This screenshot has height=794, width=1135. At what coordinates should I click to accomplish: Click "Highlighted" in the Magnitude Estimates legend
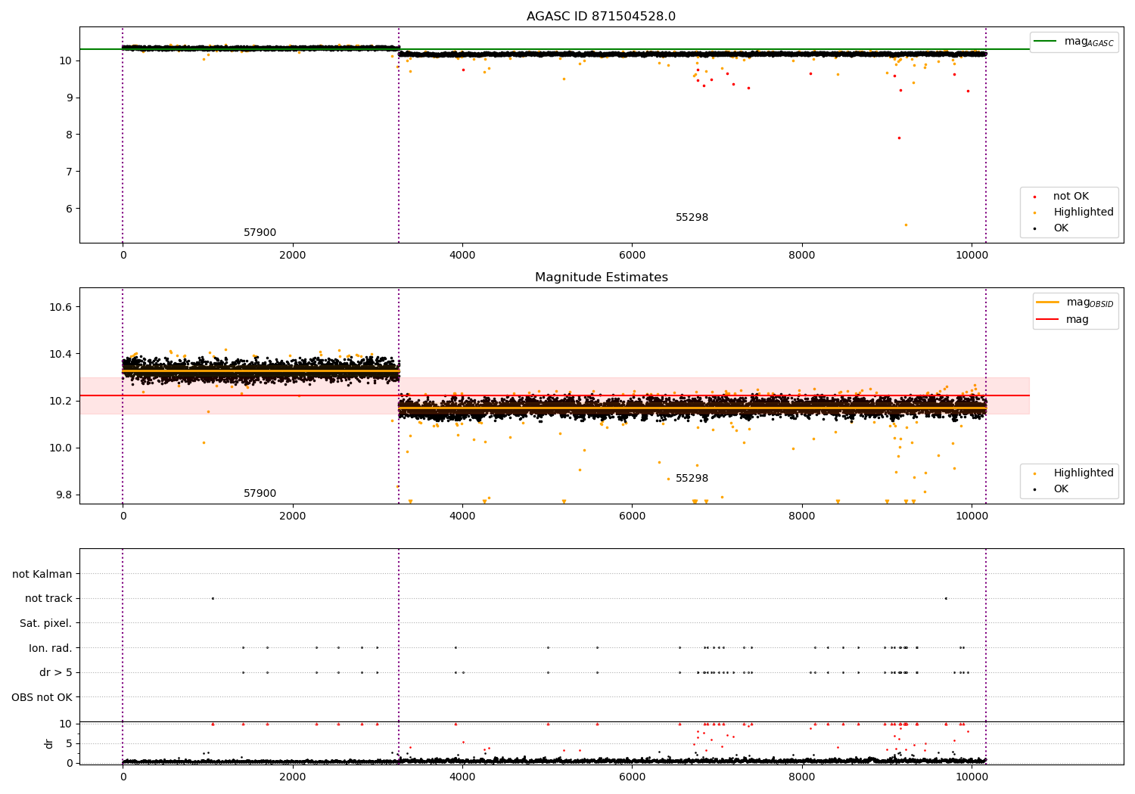1084,473
